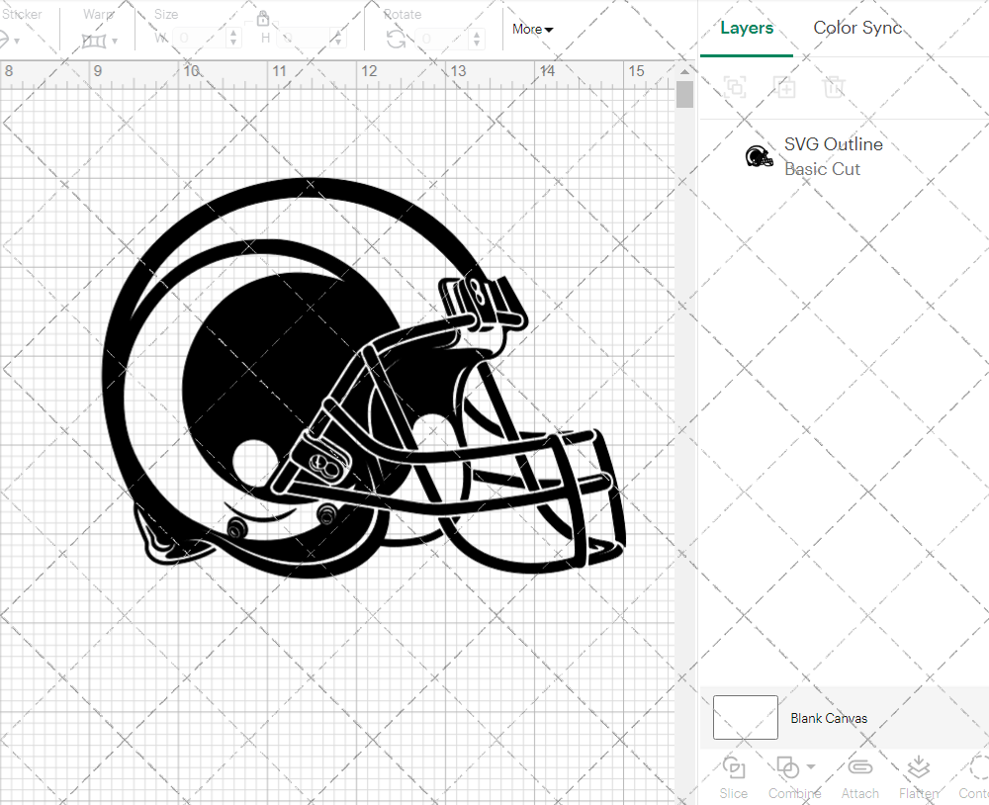Click the vertical scrollbar thumb
The width and height of the screenshot is (989, 805).
pyautogui.click(x=684, y=95)
